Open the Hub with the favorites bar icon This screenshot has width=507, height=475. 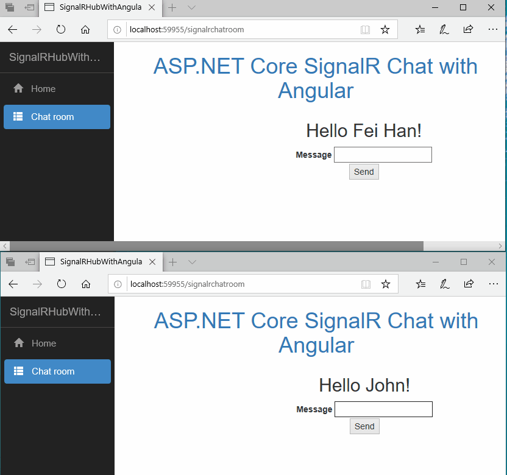420,29
